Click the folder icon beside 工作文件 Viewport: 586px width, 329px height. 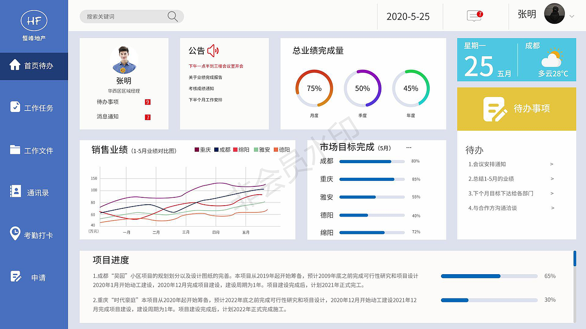15,149
